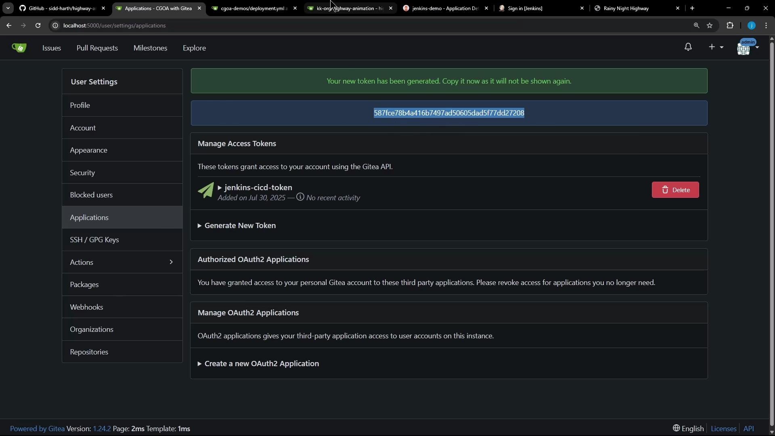Screen dimensions: 775x436
Task: Delete the jenkins-cicd-token
Action: click(675, 190)
